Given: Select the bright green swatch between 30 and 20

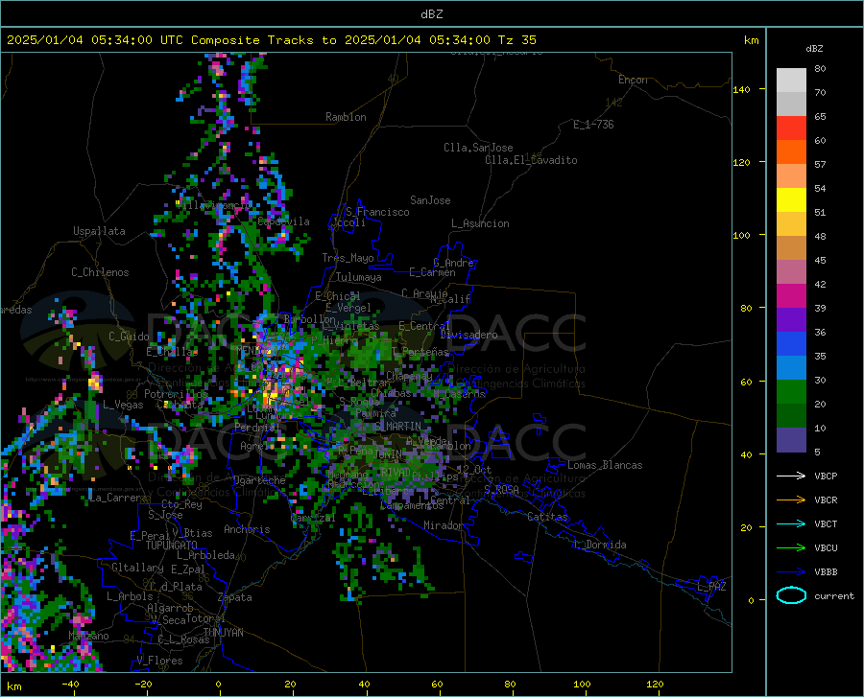Looking at the screenshot, I should tap(791, 392).
